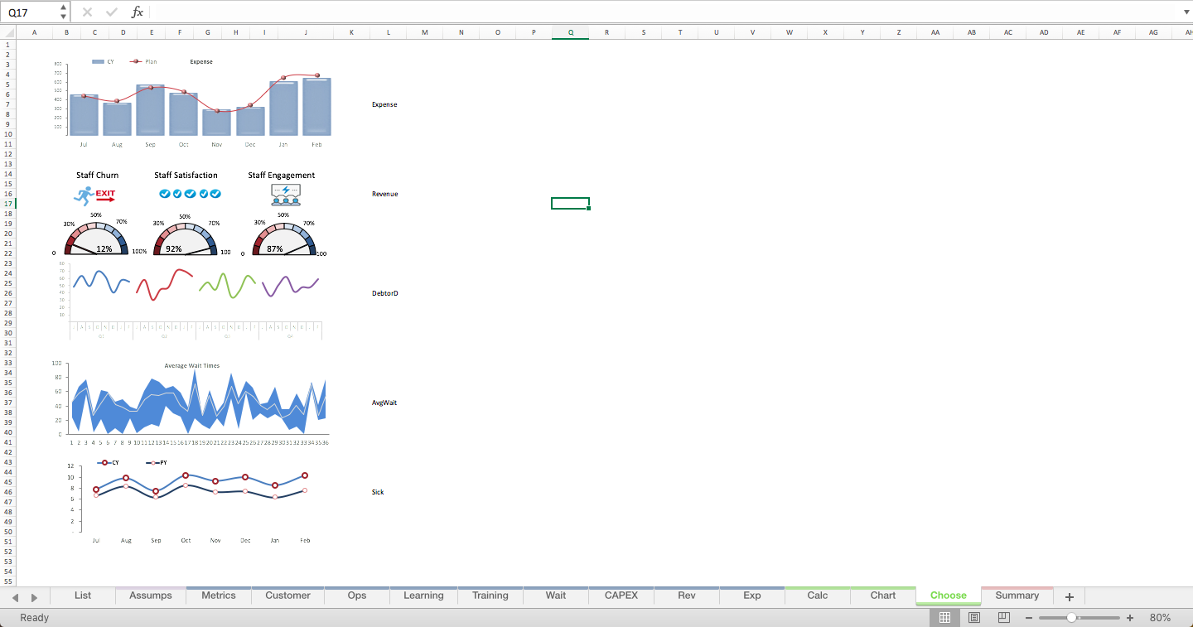The image size is (1193, 627).
Task: Click the formula Enter checkmark icon
Action: pyautogui.click(x=112, y=12)
